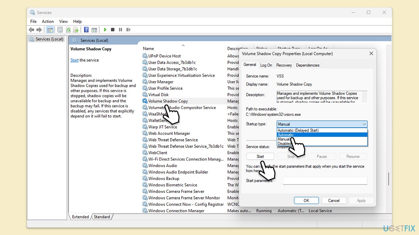Screen dimensions: 419x235
Task: Click the Stop Service square toolbar icon
Action: coord(113,30)
